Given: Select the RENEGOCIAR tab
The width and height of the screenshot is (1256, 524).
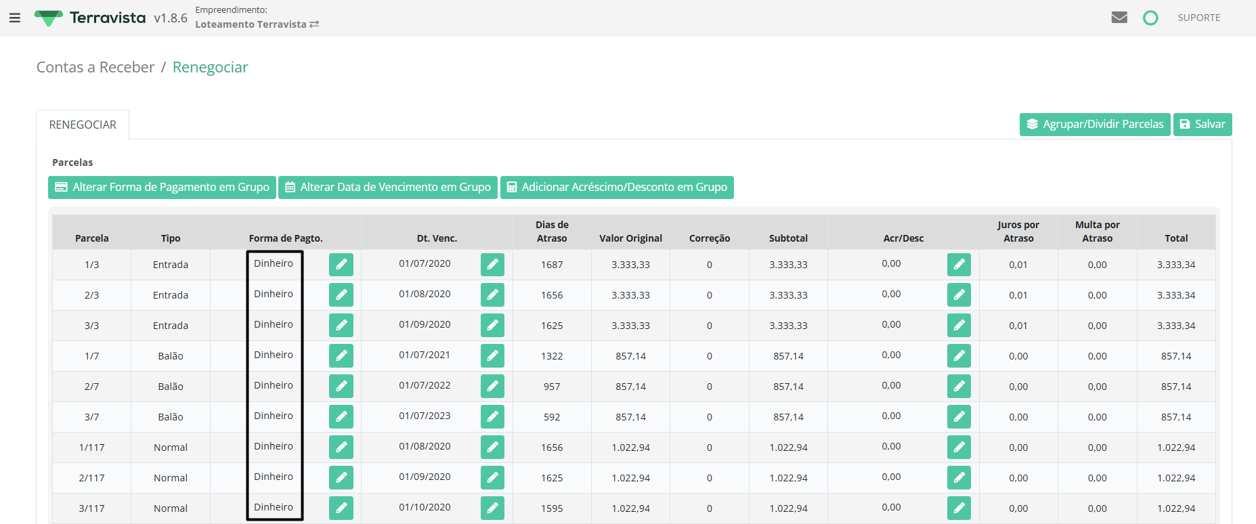Looking at the screenshot, I should tap(83, 125).
